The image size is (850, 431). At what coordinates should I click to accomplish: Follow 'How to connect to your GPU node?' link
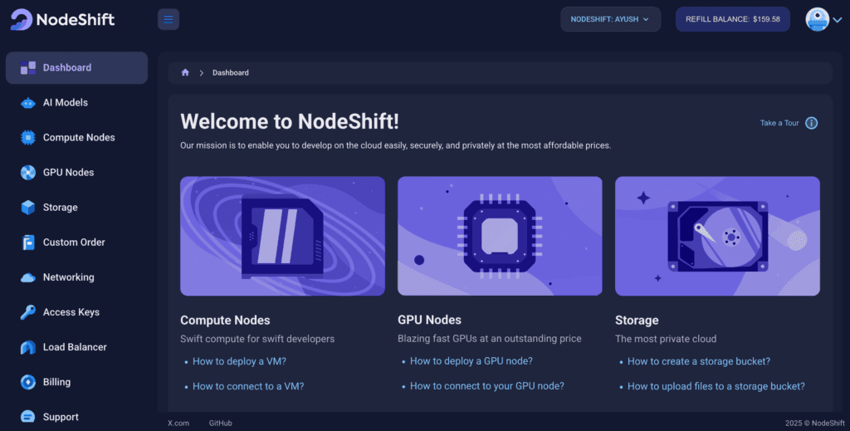486,386
